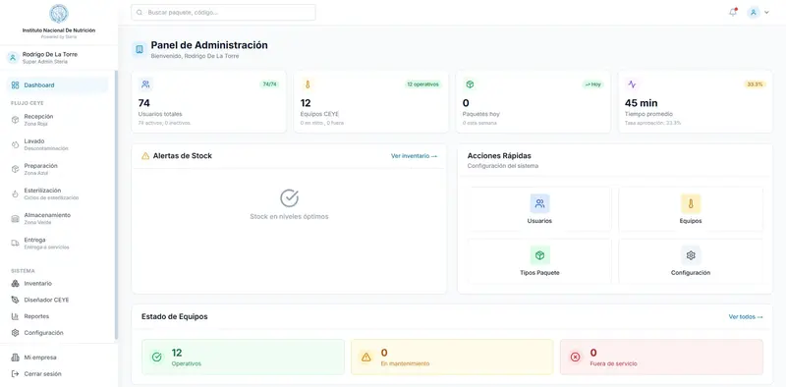Open the user avatar menu
The height and width of the screenshot is (387, 786).
pyautogui.click(x=753, y=13)
